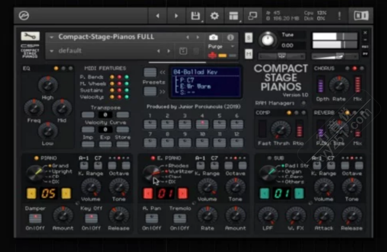The height and width of the screenshot is (252, 387).
Task: Toggle the Damper On/Off switch
Action: coord(35,218)
